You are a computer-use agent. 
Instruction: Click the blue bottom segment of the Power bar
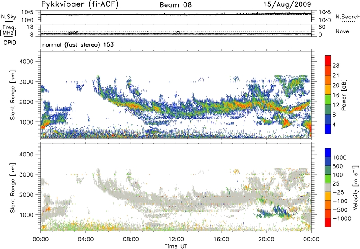point(328,129)
